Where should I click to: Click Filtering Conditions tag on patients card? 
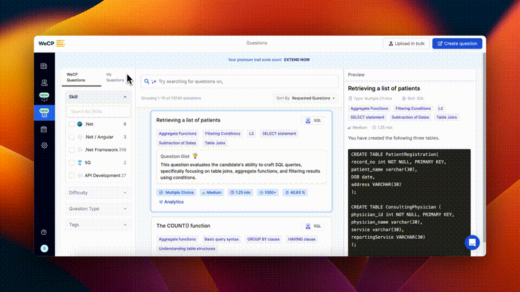[222, 134]
